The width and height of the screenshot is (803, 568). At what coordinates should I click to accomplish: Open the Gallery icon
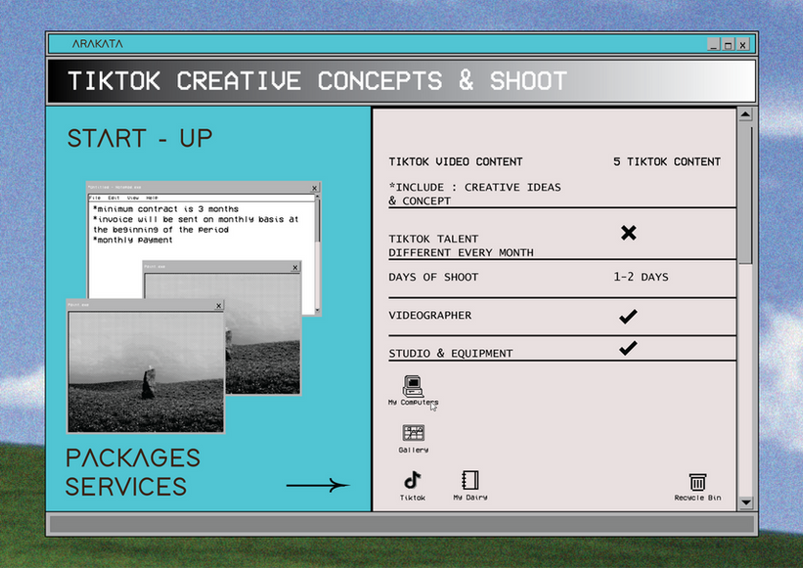coord(414,438)
